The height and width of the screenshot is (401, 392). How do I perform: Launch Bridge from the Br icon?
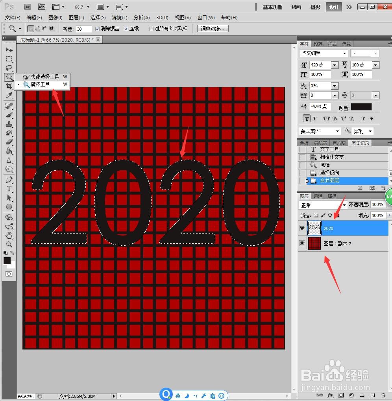28,7
